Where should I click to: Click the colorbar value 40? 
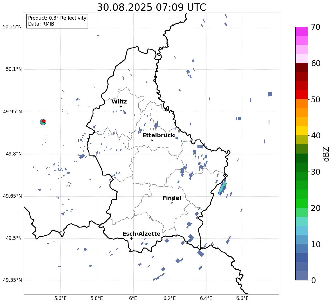316,136
